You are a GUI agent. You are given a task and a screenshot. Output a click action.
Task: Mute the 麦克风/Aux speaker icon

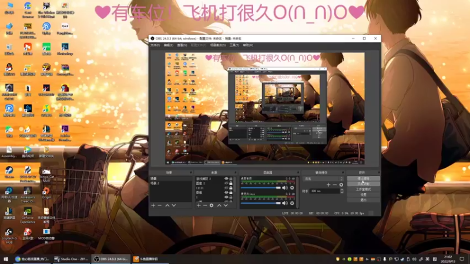tap(285, 203)
